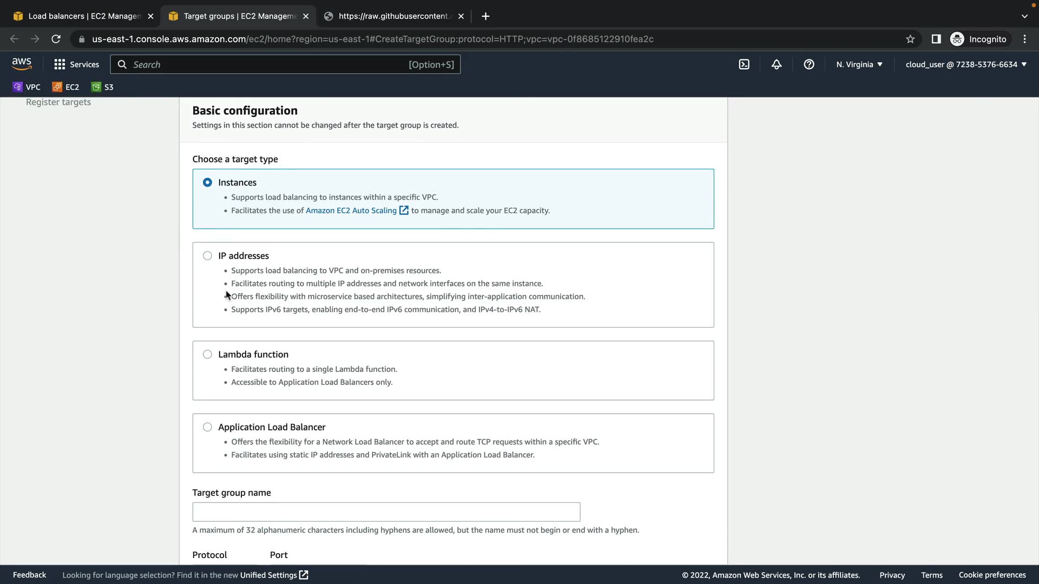Select Lambda function target type
The width and height of the screenshot is (1039, 584).
(207, 354)
